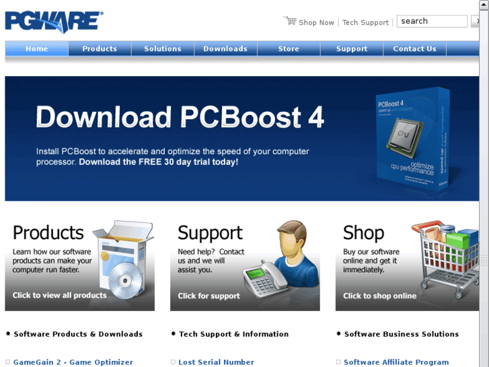Viewport: 489px width, 367px height.
Task: Click the product box with CD icon
Action: [124, 259]
